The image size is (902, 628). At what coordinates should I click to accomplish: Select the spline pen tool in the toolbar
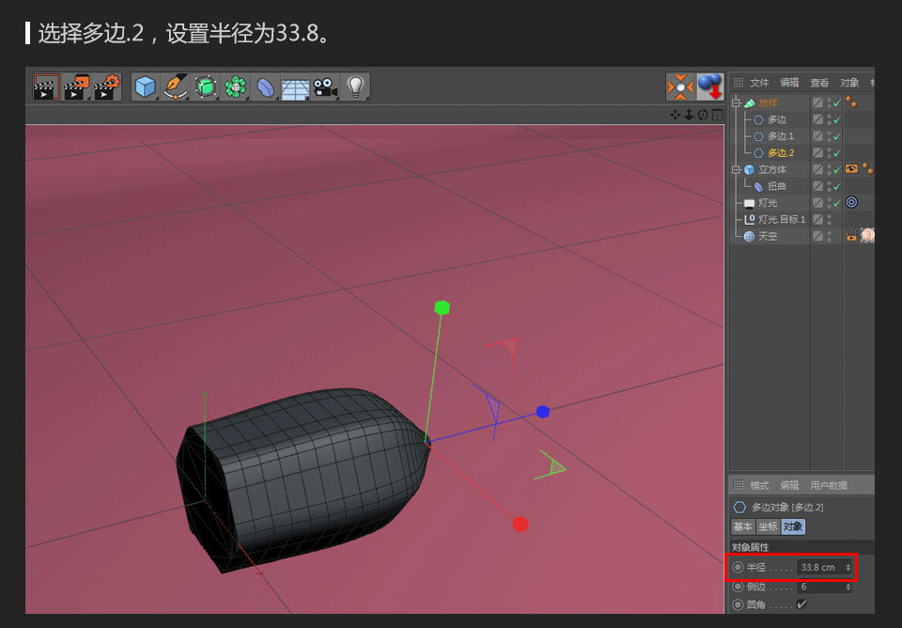point(176,87)
